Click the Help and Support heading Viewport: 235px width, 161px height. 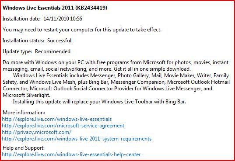[x=24, y=148]
